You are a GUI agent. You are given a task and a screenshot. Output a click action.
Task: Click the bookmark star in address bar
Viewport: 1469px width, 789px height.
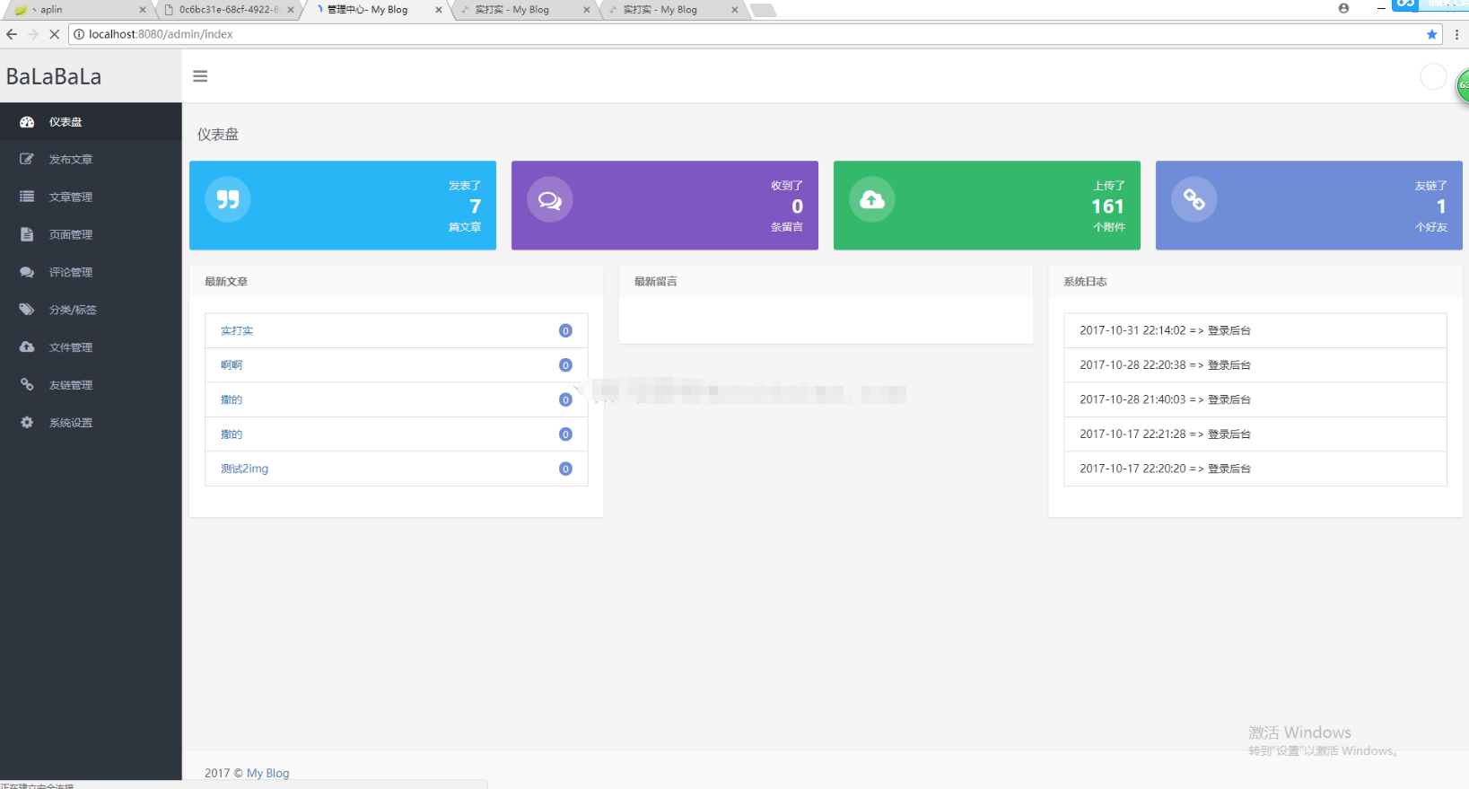(x=1431, y=34)
